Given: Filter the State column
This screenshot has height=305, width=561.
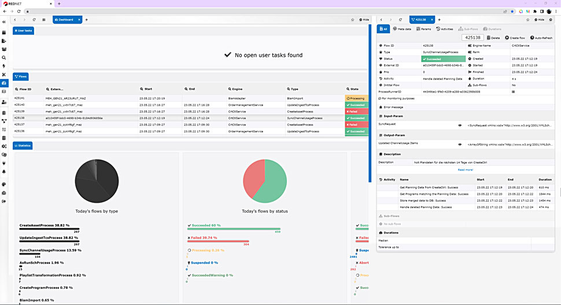Looking at the screenshot, I should click(348, 89).
